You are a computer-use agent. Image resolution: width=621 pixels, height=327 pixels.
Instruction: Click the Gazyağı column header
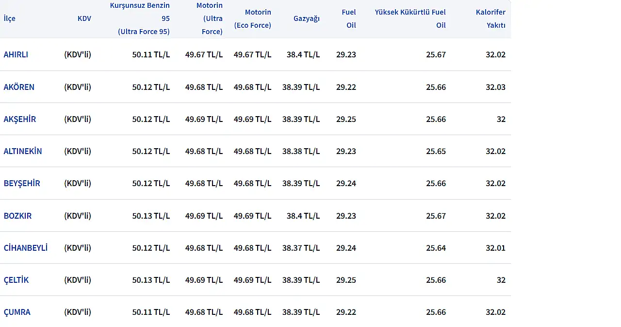pos(307,18)
